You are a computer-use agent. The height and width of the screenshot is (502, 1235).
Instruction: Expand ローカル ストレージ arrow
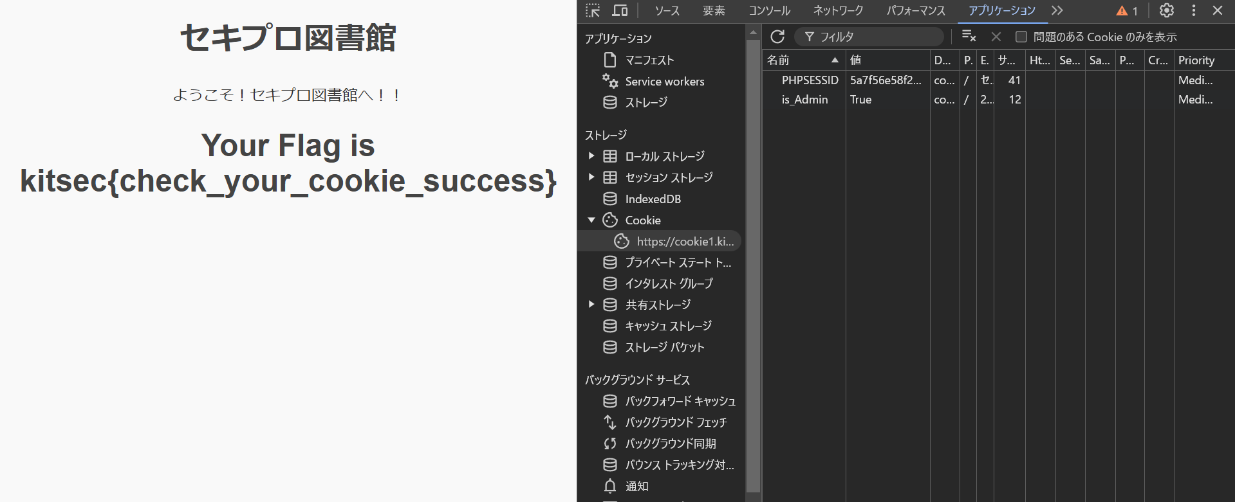(x=591, y=156)
